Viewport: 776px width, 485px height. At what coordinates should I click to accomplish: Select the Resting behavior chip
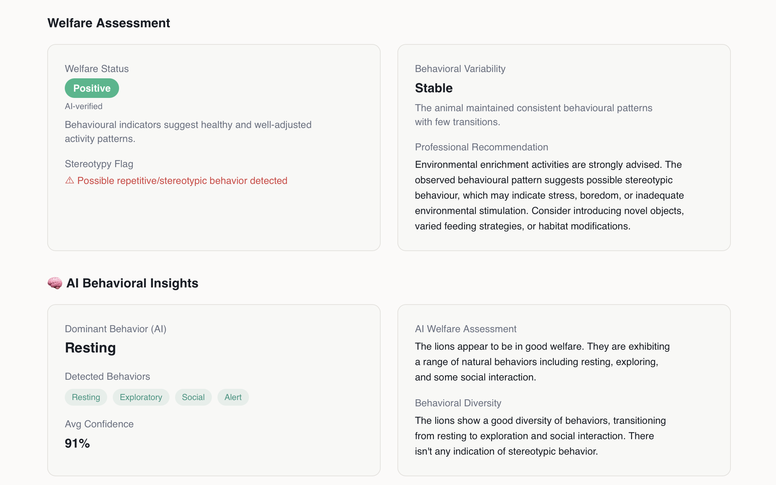click(86, 397)
